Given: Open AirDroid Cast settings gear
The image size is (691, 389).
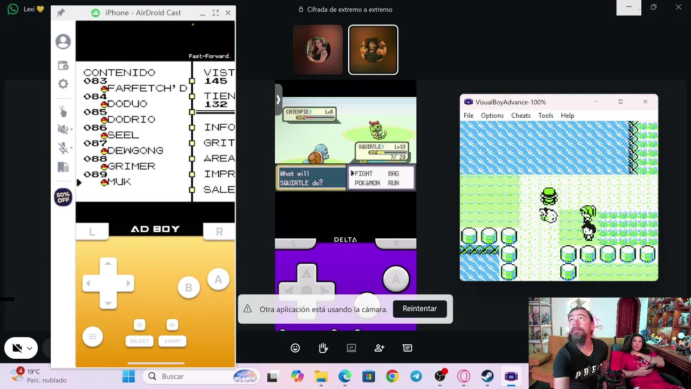Looking at the screenshot, I should click(x=63, y=84).
